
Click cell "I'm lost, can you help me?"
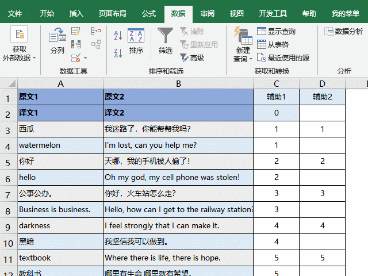point(178,145)
